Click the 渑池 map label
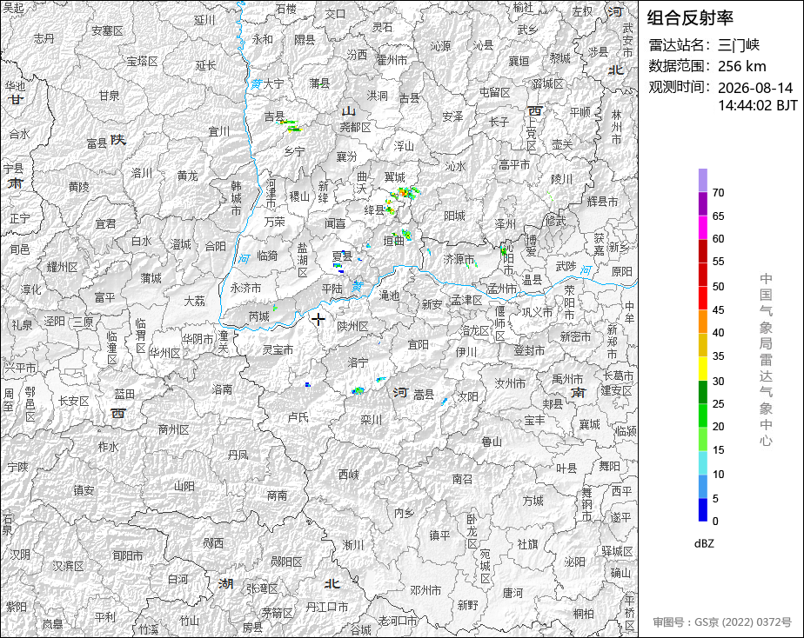The height and width of the screenshot is (638, 804). pos(389,296)
